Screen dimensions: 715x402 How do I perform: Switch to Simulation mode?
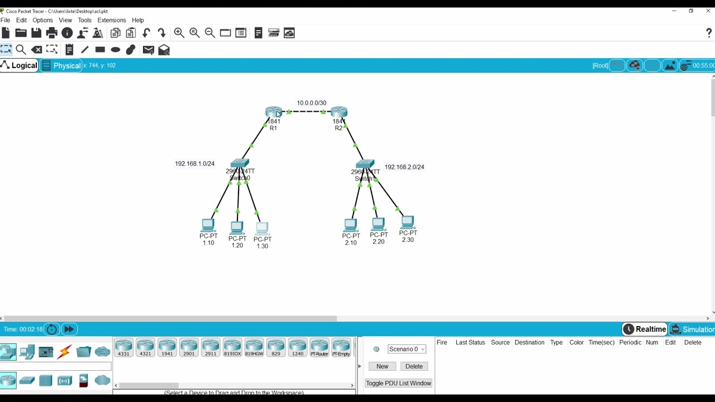tap(692, 329)
